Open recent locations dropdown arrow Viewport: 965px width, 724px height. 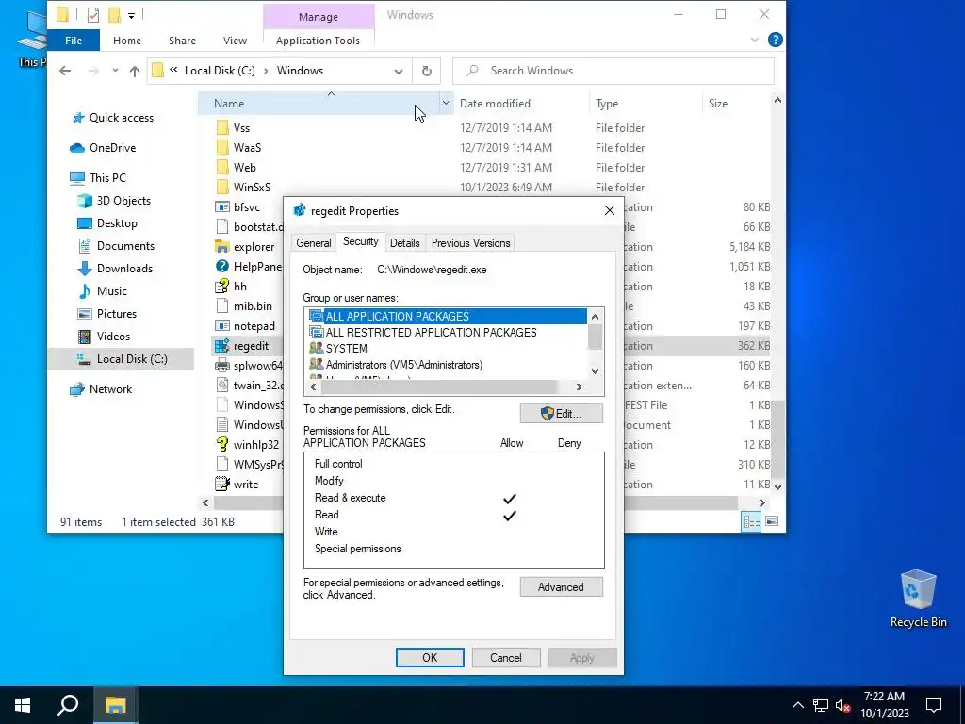pos(115,71)
